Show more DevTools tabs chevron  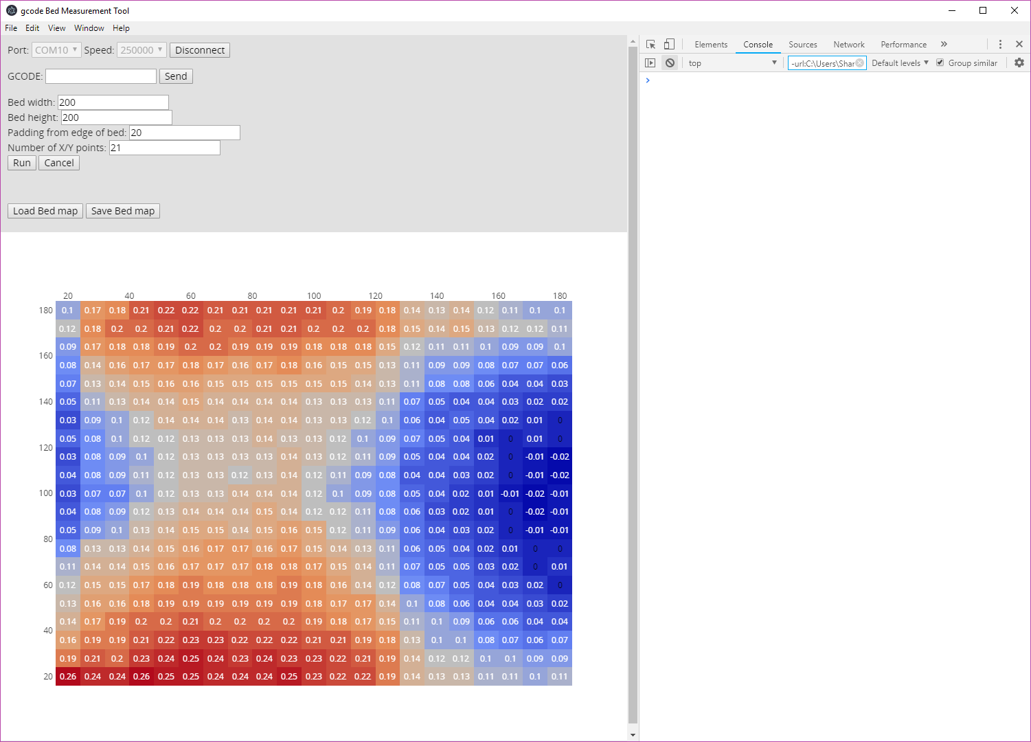944,44
